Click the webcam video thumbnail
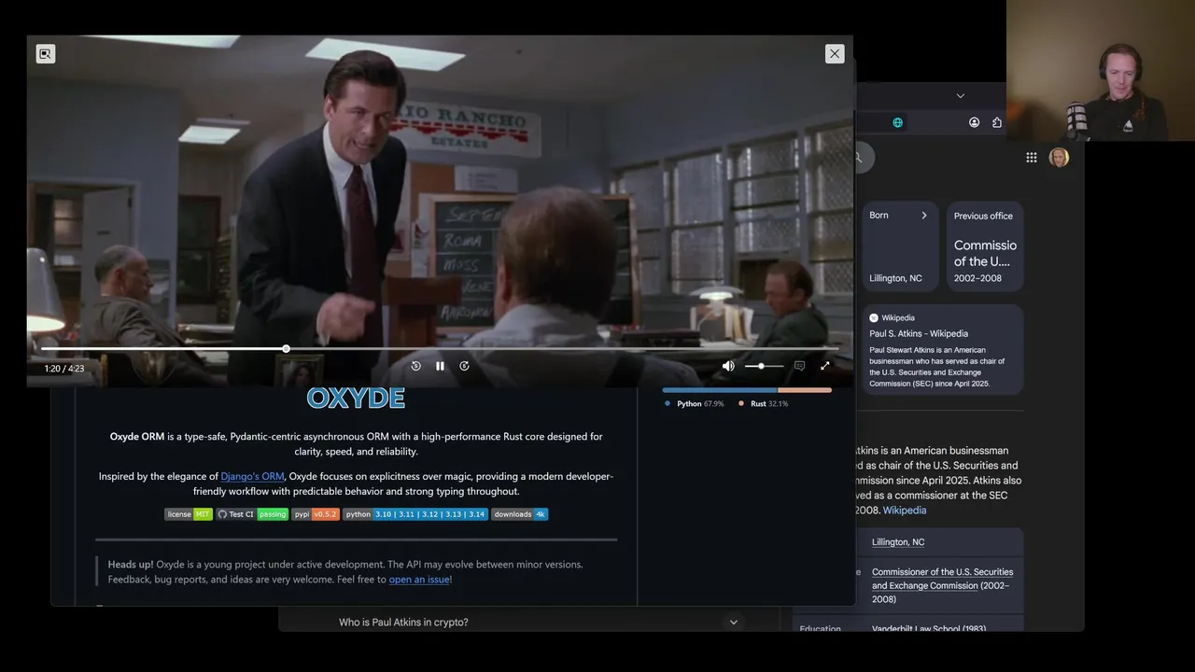 pyautogui.click(x=1101, y=70)
